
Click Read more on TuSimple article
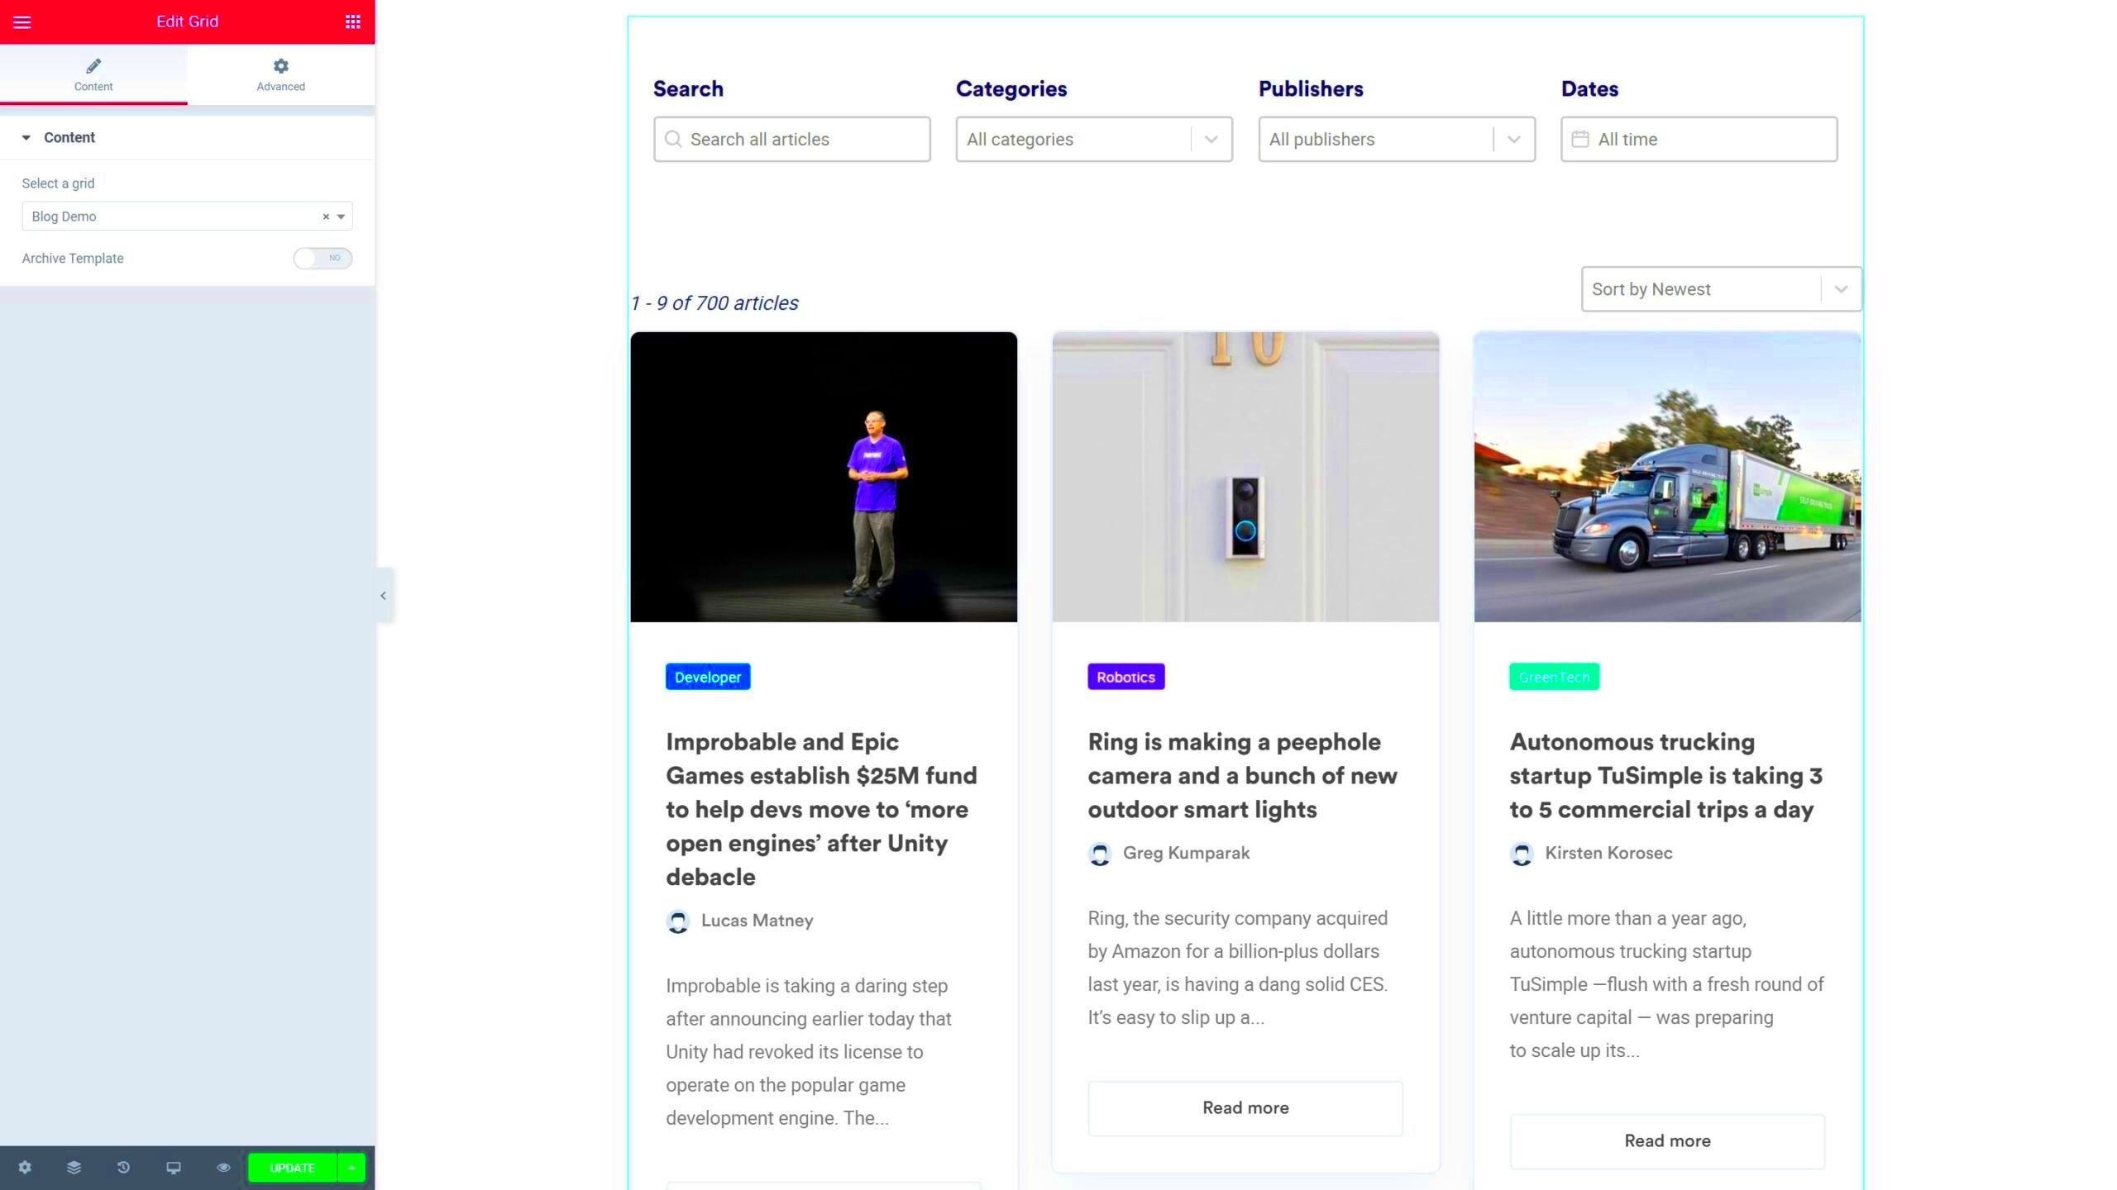coord(1668,1140)
